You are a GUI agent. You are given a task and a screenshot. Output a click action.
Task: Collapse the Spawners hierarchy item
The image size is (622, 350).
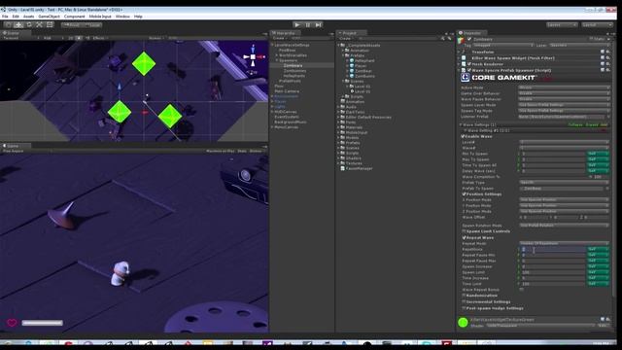click(x=277, y=60)
